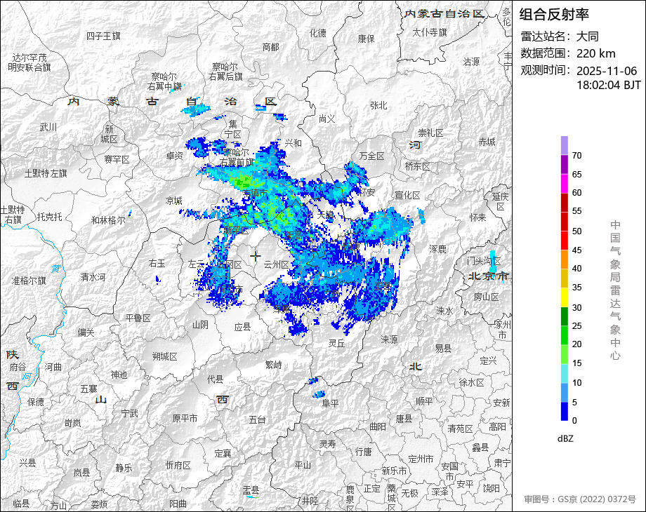Image resolution: width=646 pixels, height=512 pixels.
Task: Click the 涞源 map label
Action: [389, 339]
